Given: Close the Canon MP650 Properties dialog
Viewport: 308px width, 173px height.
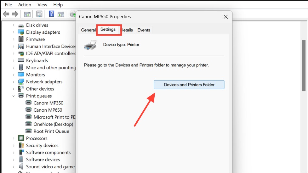Looking at the screenshot, I should [226, 17].
